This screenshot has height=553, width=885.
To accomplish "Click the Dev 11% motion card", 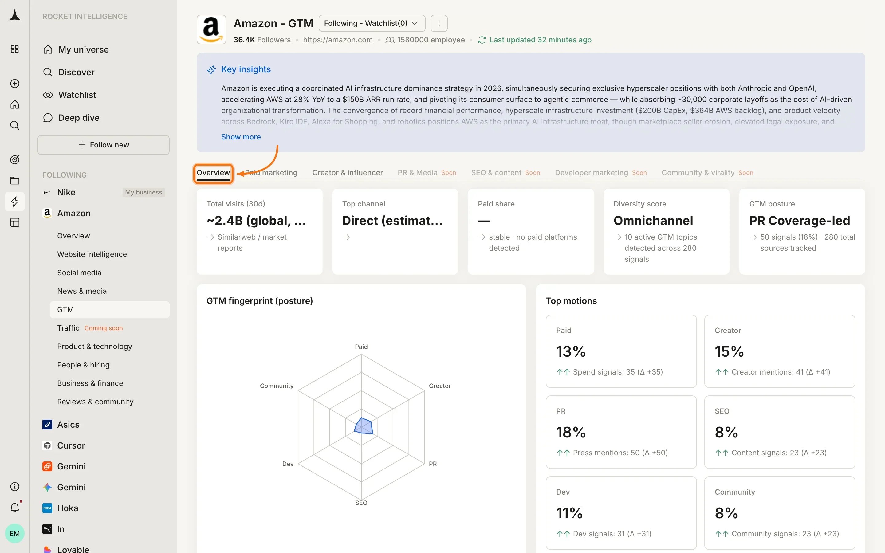I will pyautogui.click(x=621, y=513).
